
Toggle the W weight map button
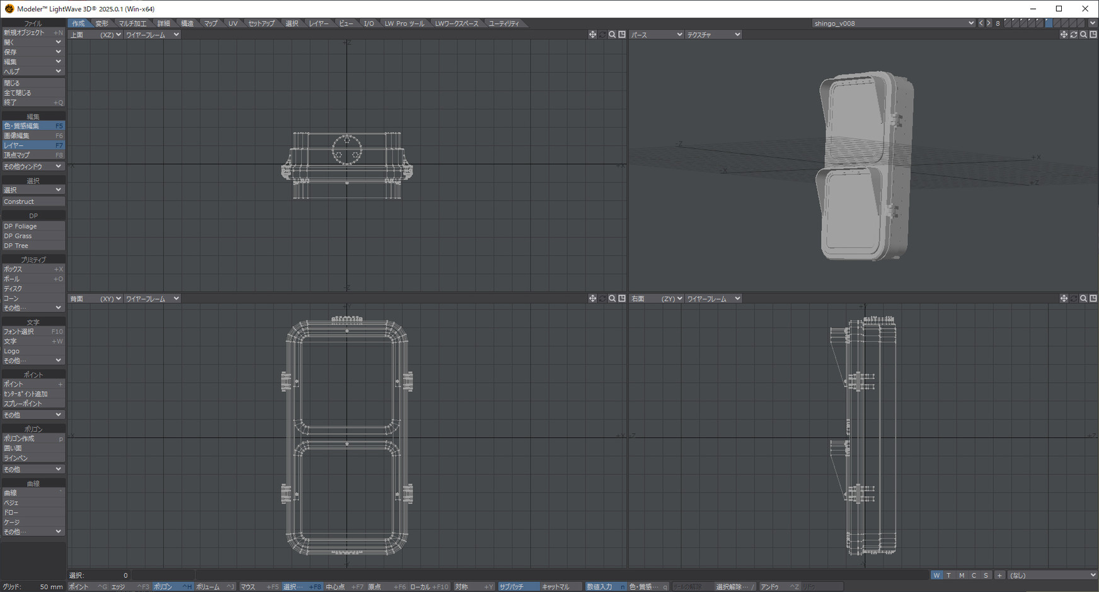936,575
